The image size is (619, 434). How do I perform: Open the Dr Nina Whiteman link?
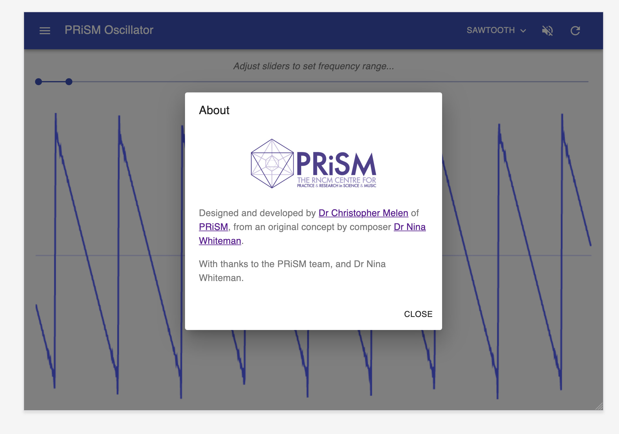click(x=409, y=227)
